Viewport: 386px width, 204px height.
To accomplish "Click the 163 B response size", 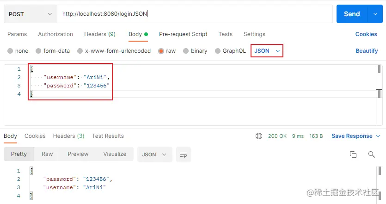I will click(316, 136).
